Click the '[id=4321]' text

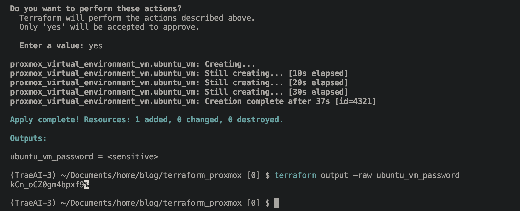pyautogui.click(x=355, y=101)
